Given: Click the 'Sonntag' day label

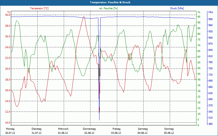Looking at the screenshot, I should point(169,129).
